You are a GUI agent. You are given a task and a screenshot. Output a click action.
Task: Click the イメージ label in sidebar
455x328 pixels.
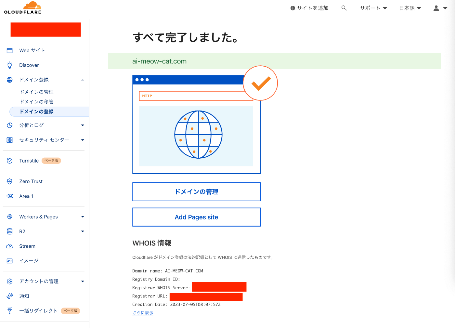pyautogui.click(x=29, y=261)
